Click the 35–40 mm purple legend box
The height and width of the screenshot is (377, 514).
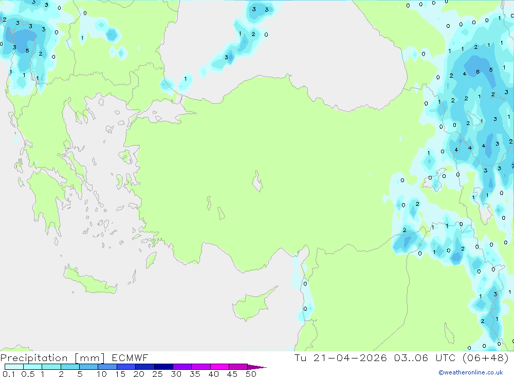coord(201,367)
